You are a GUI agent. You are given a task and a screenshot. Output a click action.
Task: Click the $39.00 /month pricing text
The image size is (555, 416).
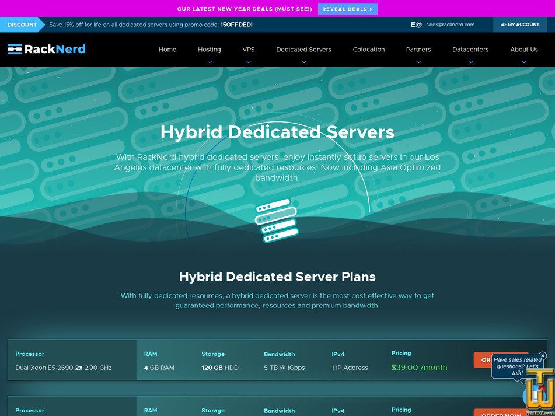[419, 368]
